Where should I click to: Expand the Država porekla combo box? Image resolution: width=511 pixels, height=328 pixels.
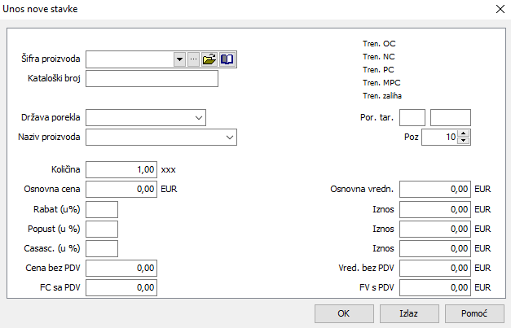(x=199, y=118)
